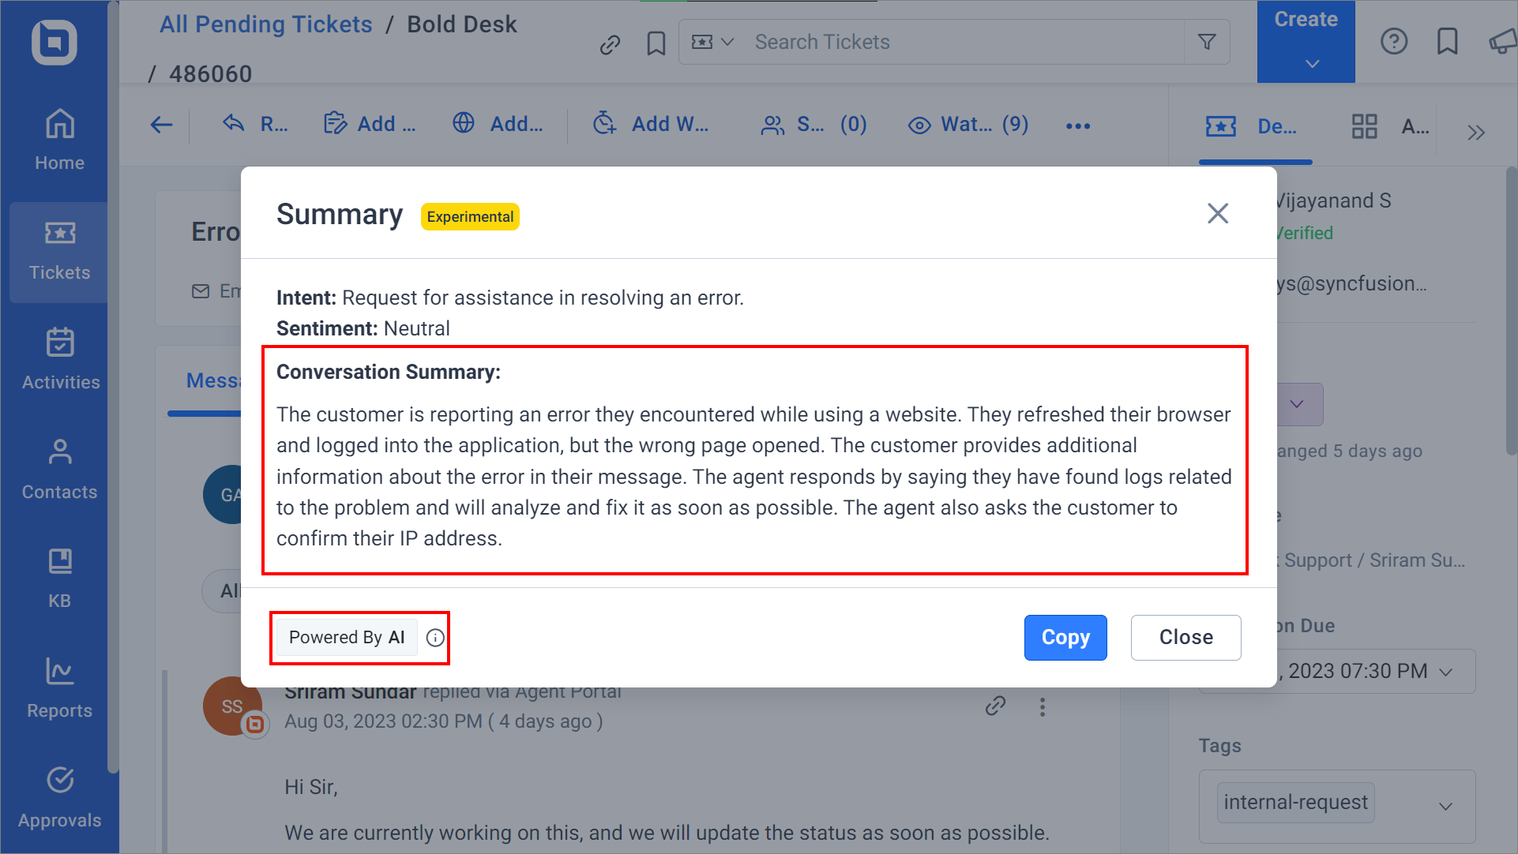Click the bookmark icon in the toolbar

pos(654,43)
